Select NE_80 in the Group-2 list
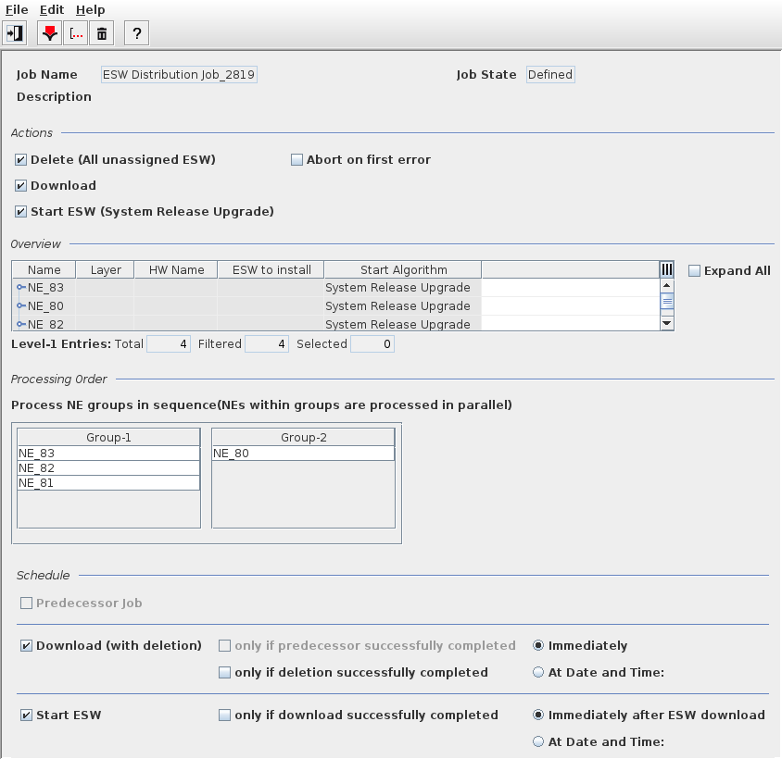 302,454
